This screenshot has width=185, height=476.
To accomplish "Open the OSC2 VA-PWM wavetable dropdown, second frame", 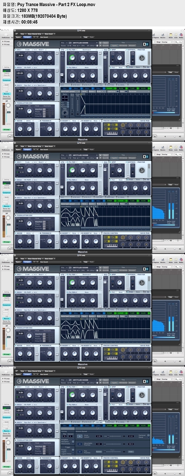I will pos(29,180).
